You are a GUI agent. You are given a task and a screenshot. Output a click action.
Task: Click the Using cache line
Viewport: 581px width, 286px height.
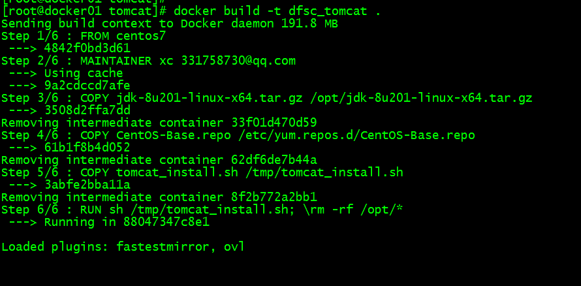point(65,73)
